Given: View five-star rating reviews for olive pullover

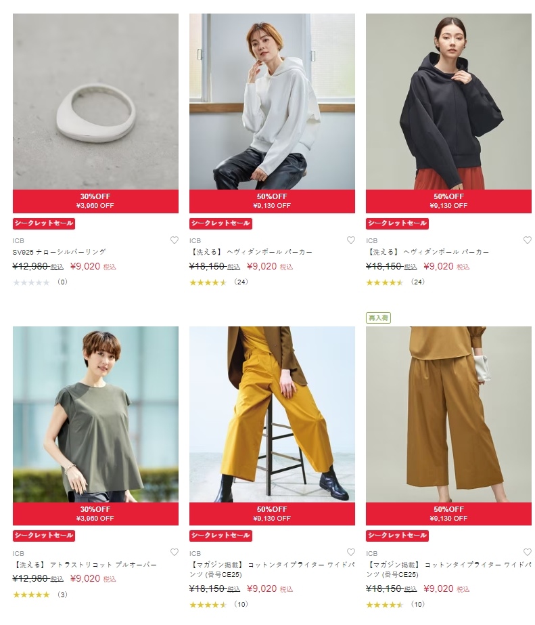Looking at the screenshot, I should pyautogui.click(x=40, y=595).
